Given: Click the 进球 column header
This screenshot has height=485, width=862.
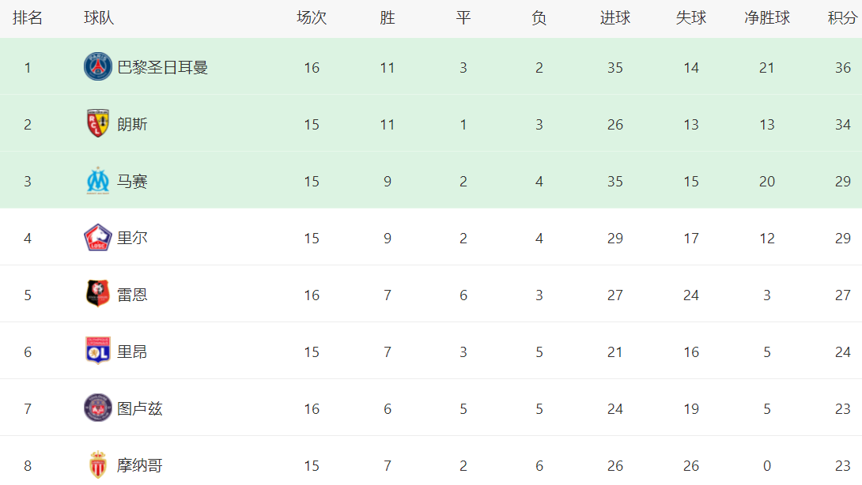Looking at the screenshot, I should [x=614, y=18].
